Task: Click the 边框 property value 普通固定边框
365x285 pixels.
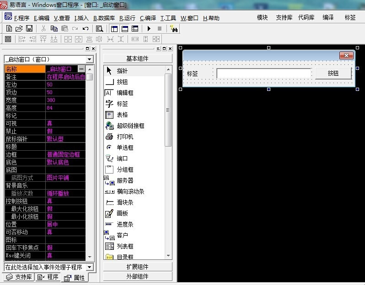Action: point(65,154)
